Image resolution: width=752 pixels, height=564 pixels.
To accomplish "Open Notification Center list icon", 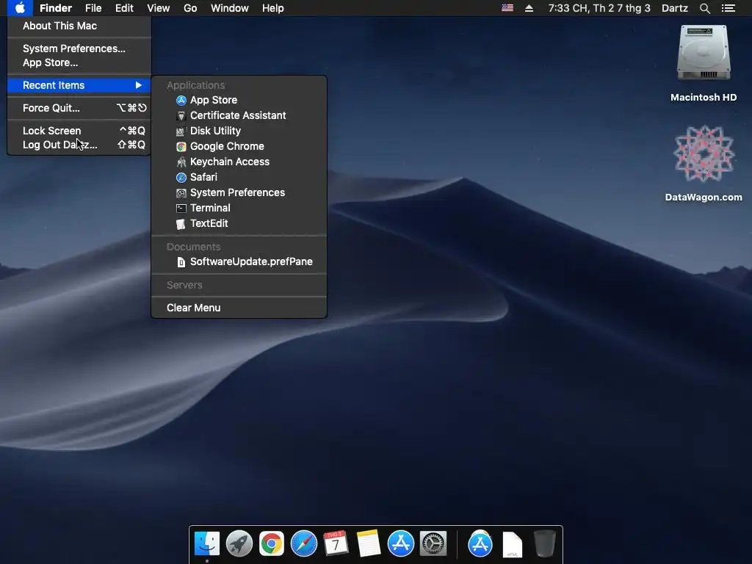I will pos(728,8).
